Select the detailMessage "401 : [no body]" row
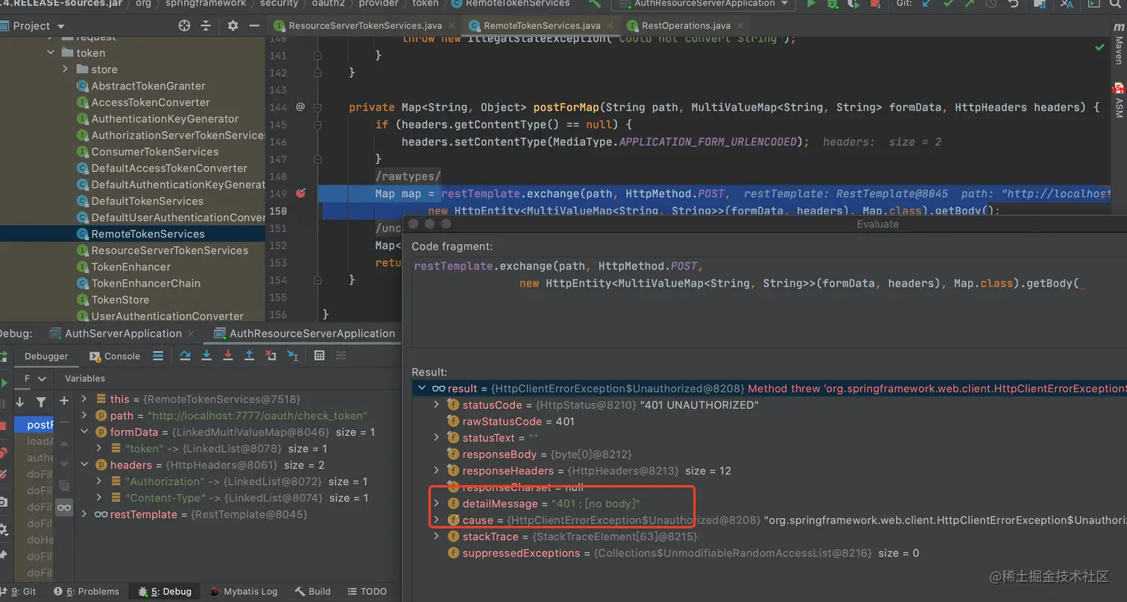The image size is (1127, 602). [769, 504]
